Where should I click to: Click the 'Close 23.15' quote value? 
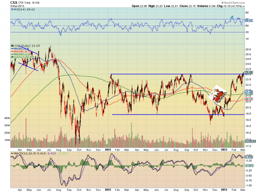(x=188, y=6)
